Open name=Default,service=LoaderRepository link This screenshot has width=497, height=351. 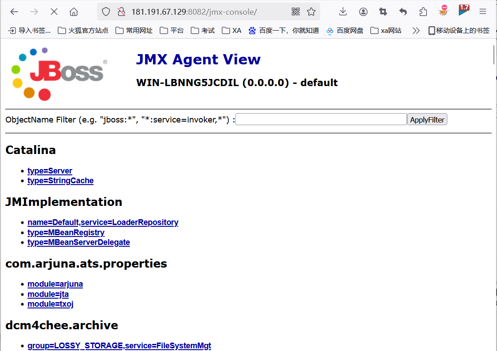coord(103,222)
